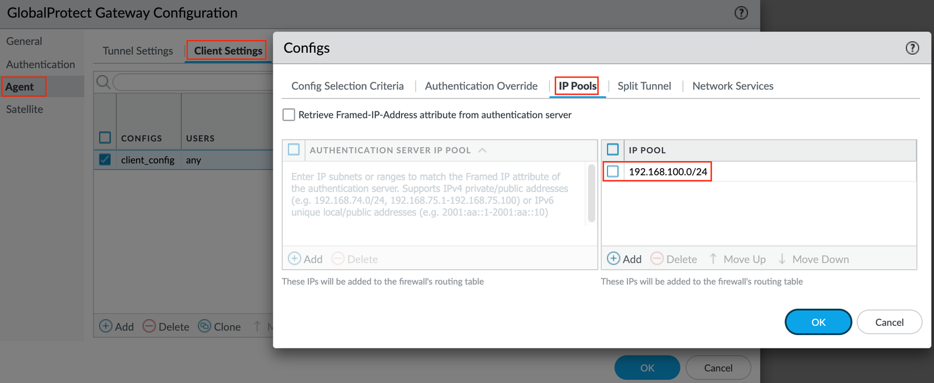Toggle the select-all checkbox in IP Pool header
934x383 pixels.
pyautogui.click(x=613, y=149)
